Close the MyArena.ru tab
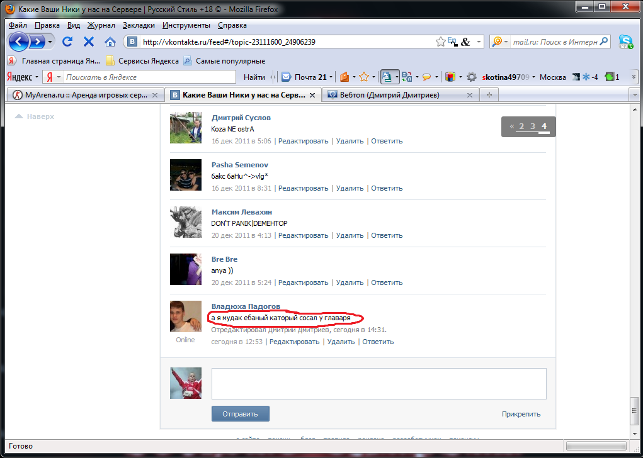Screen dimensions: 643x458 (155, 95)
